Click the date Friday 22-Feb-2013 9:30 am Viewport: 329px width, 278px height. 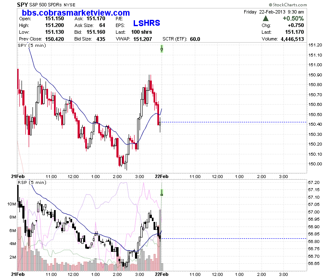coord(274,12)
